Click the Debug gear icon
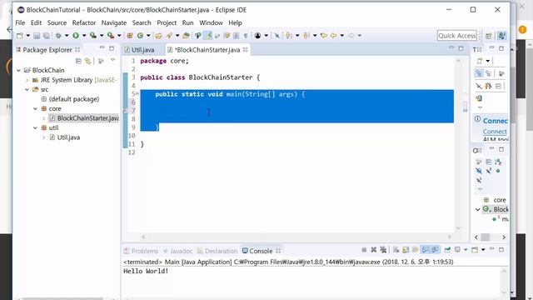 pyautogui.click(x=58, y=35)
